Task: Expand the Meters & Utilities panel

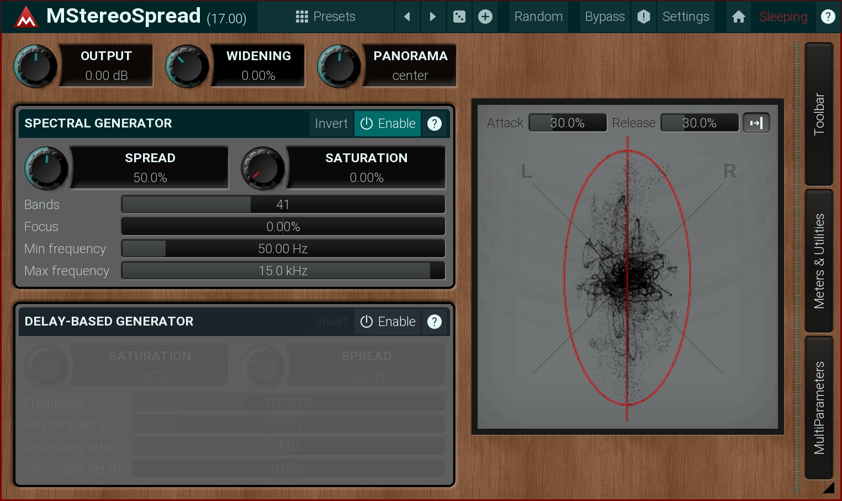Action: [819, 261]
